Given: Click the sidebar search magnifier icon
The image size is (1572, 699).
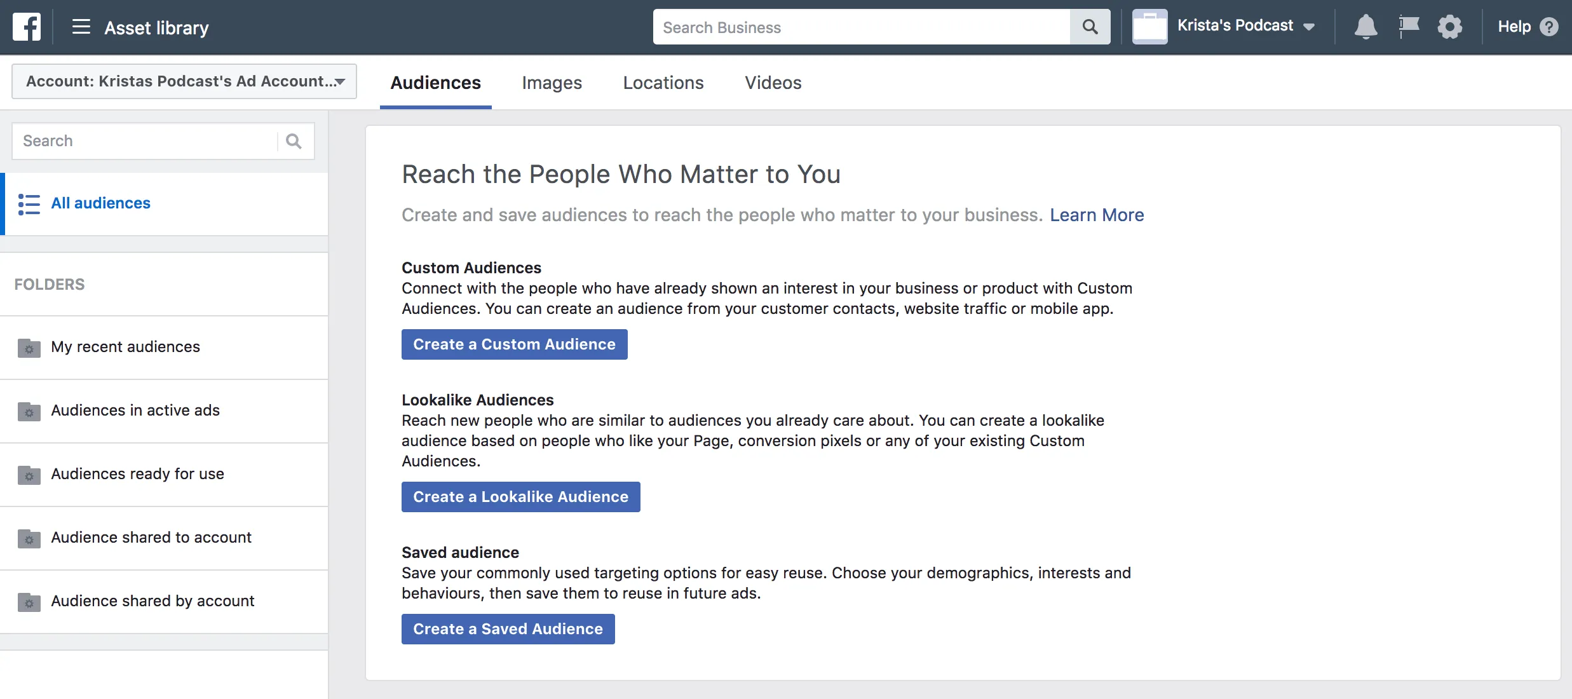Looking at the screenshot, I should [x=294, y=141].
